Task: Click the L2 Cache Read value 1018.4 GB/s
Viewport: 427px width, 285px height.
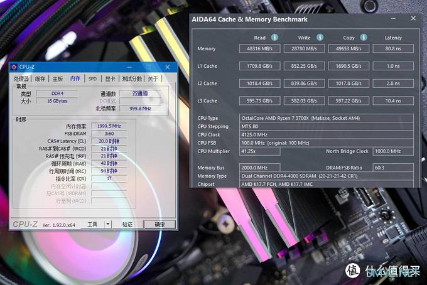Action: 260,83
